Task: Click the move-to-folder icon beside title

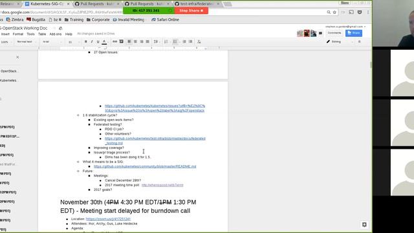Action: (x=60, y=28)
